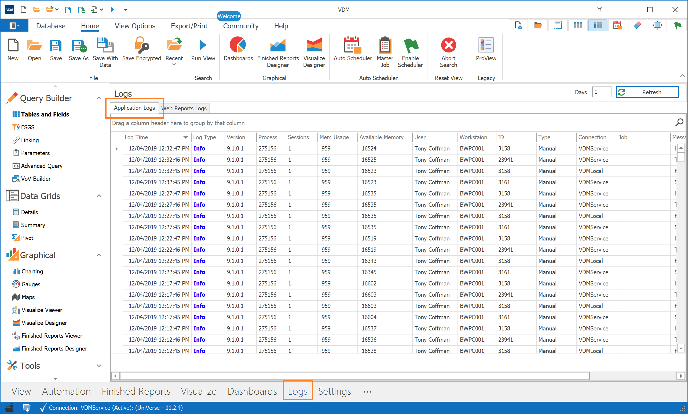
Task: Open Finished Reports Viewer in sidebar
Action: tap(47, 336)
